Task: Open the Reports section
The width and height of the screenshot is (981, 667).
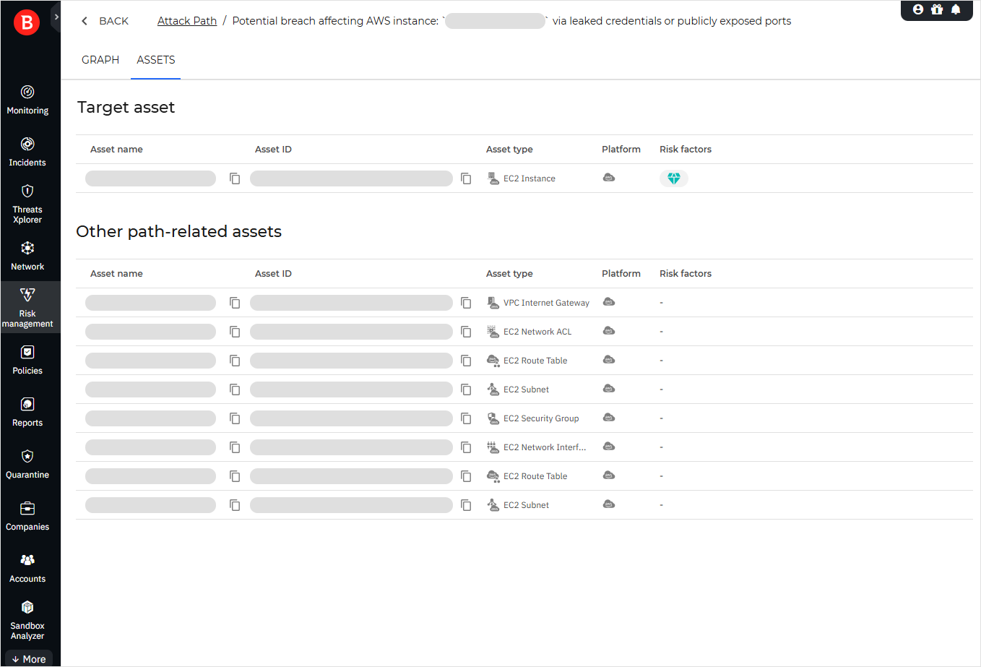Action: [27, 413]
